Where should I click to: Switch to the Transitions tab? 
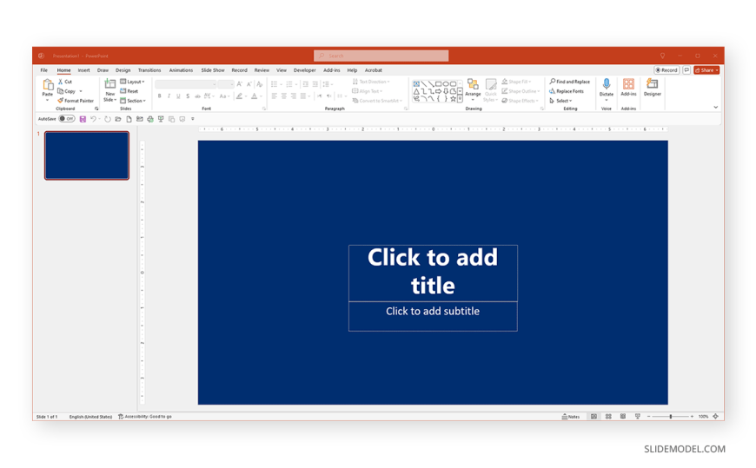click(x=149, y=70)
